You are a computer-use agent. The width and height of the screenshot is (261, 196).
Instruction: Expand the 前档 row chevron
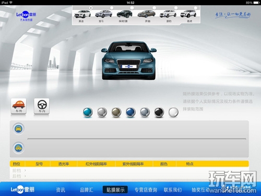click(25, 170)
